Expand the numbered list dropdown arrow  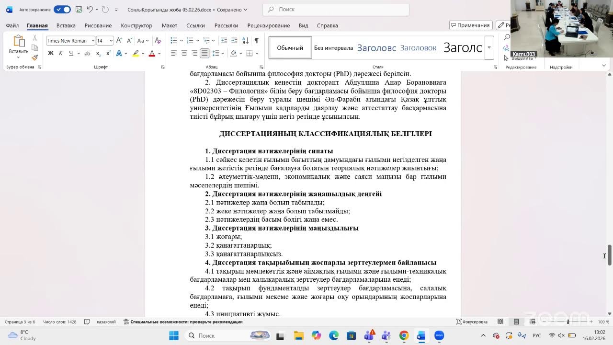[x=198, y=41]
